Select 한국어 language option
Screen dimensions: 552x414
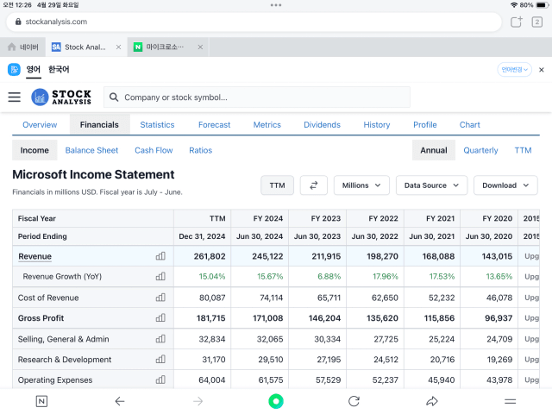(x=59, y=69)
